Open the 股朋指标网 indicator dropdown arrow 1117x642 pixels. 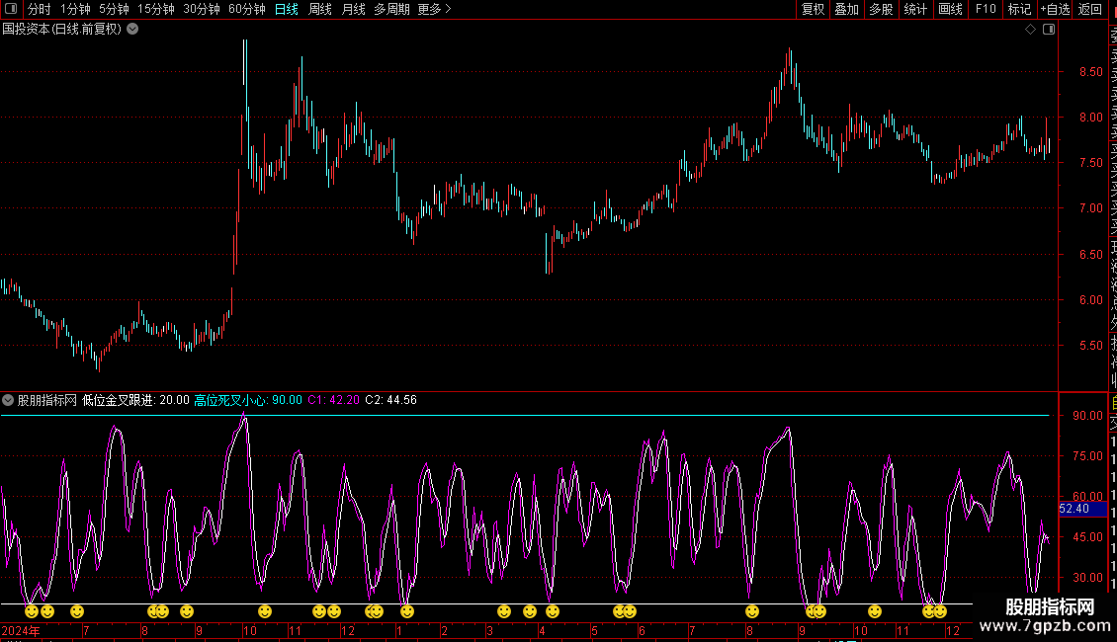coord(8,400)
